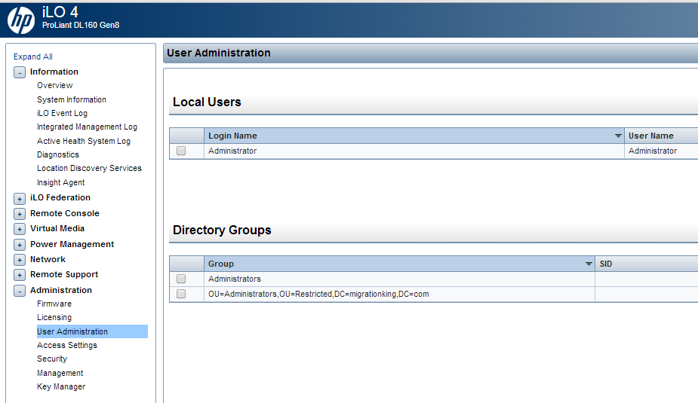
Task: Open Active Health System Log
Action: click(84, 141)
